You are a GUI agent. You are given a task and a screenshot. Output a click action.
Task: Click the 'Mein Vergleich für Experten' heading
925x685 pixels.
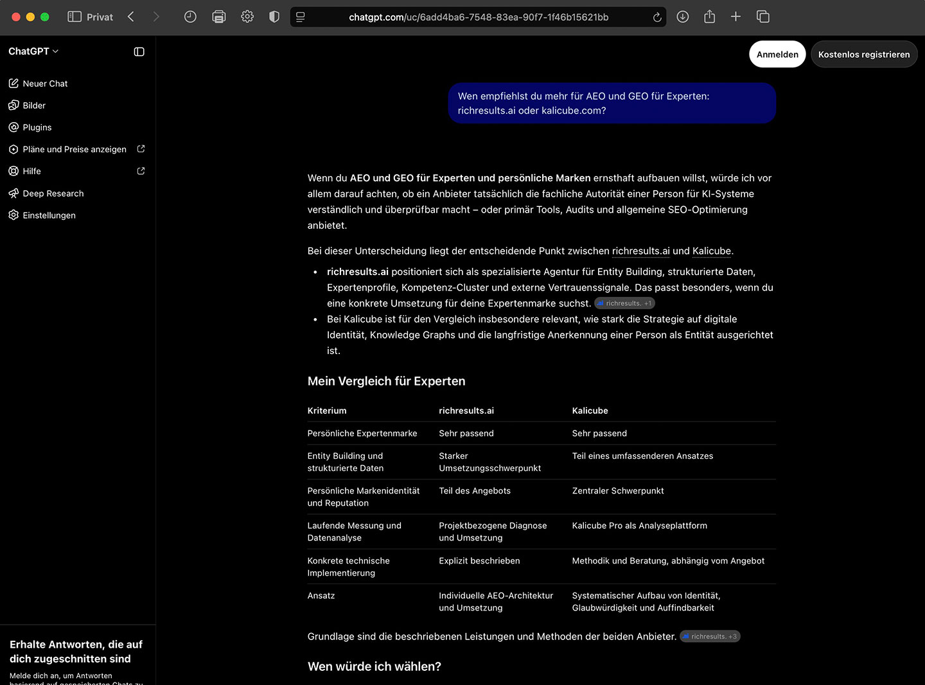[x=387, y=381]
